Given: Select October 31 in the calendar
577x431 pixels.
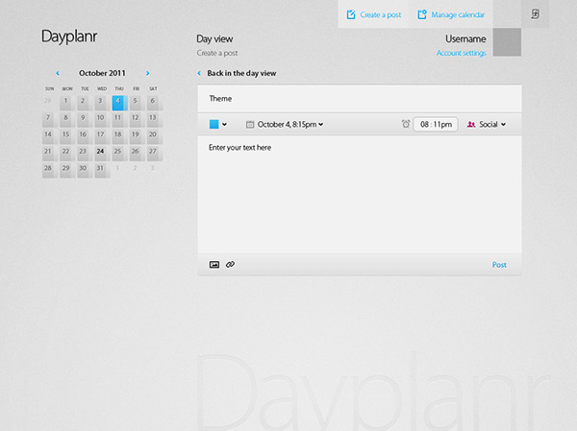Looking at the screenshot, I should (102, 170).
